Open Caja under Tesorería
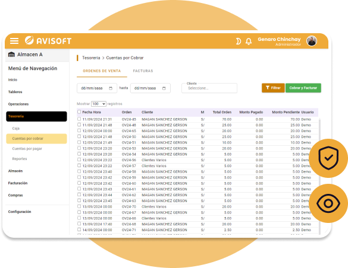Screen dimensions: 348x268 (x=15, y=129)
